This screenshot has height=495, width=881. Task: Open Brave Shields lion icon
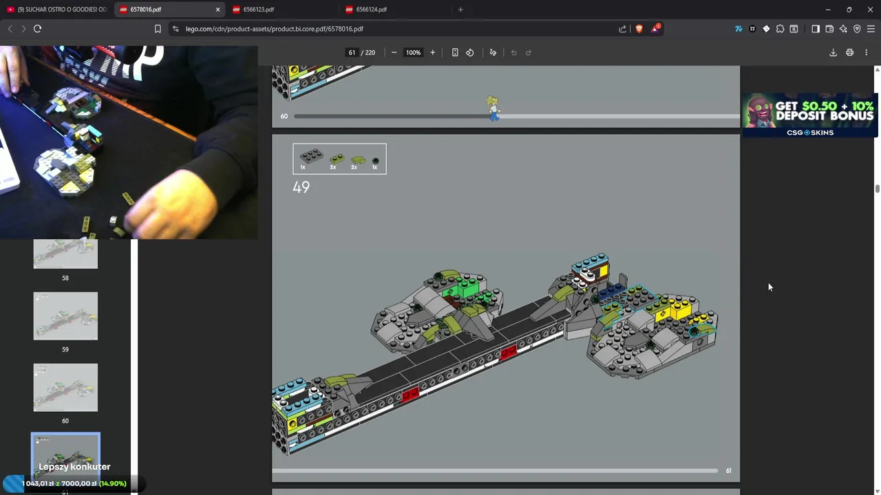click(639, 29)
